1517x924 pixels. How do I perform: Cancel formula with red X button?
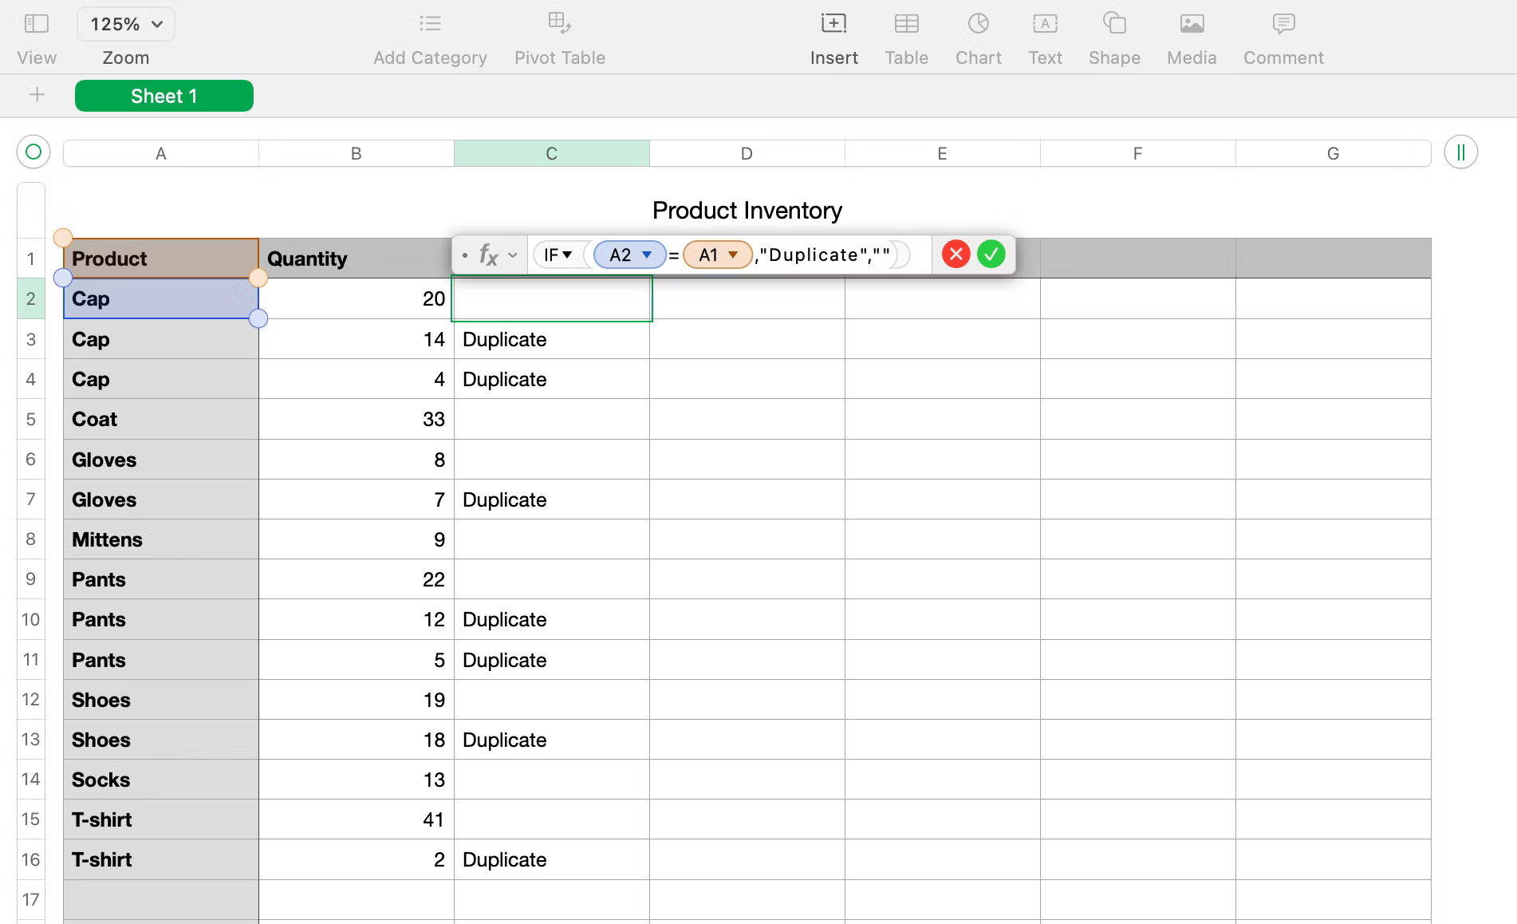(956, 255)
